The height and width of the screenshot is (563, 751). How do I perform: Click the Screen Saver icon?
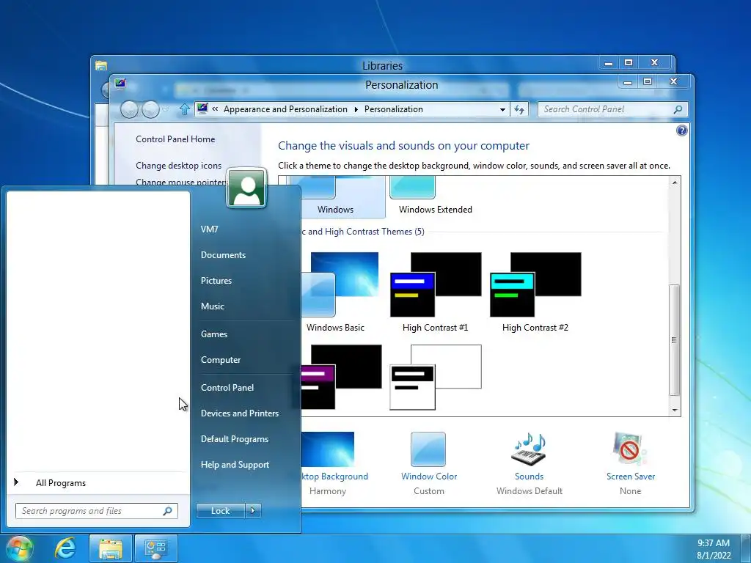pos(630,449)
